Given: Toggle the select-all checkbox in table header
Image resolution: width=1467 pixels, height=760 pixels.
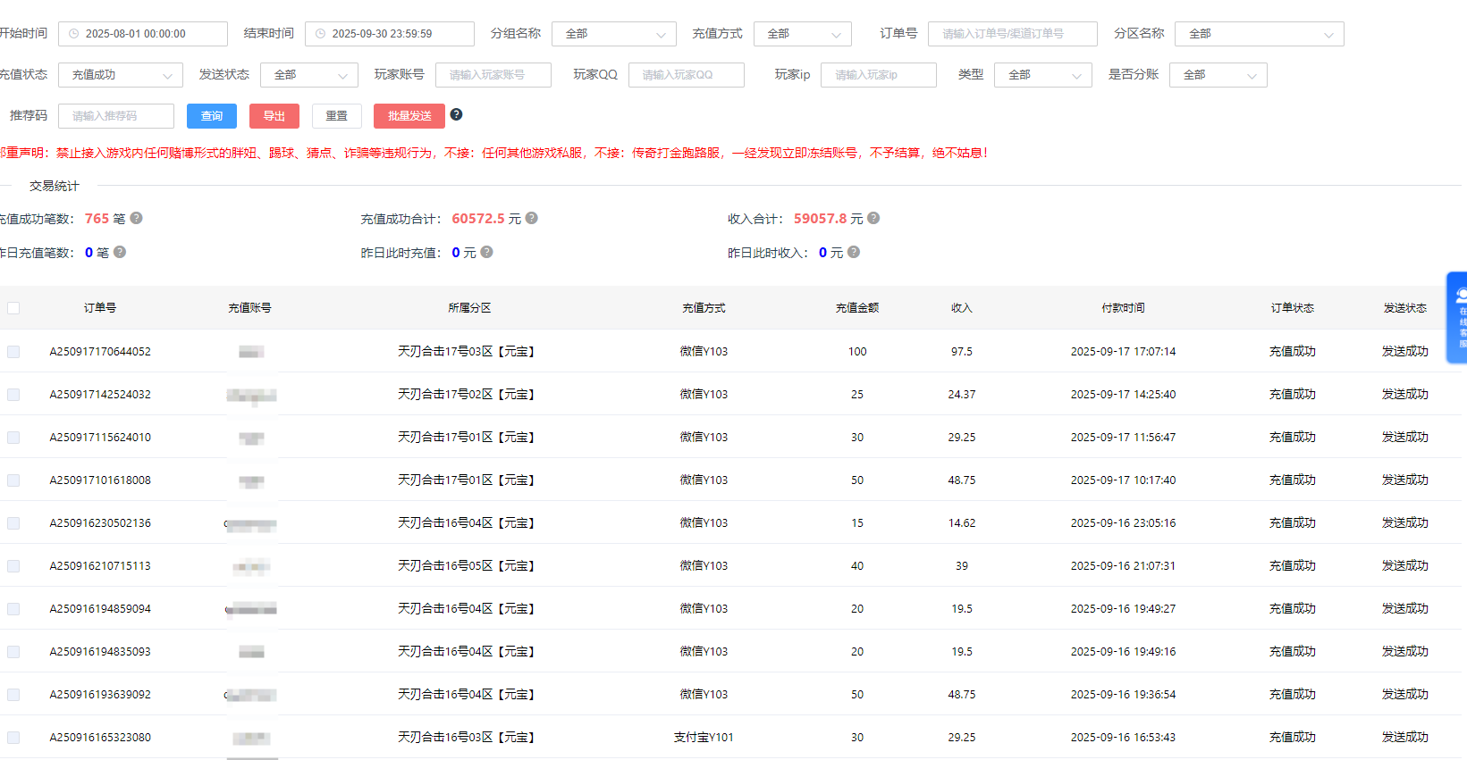Looking at the screenshot, I should [x=13, y=308].
